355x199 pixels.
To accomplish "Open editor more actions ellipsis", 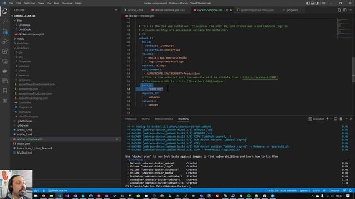I will pos(350,10).
